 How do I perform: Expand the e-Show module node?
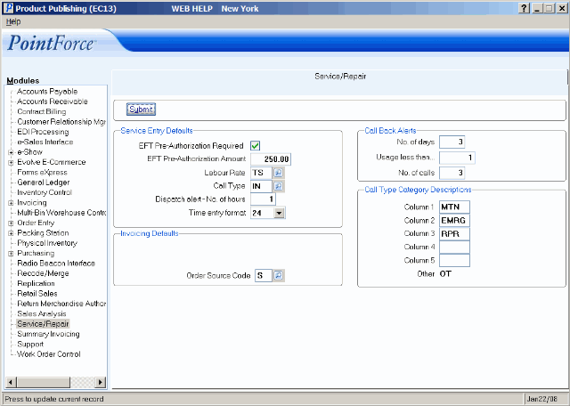11,152
